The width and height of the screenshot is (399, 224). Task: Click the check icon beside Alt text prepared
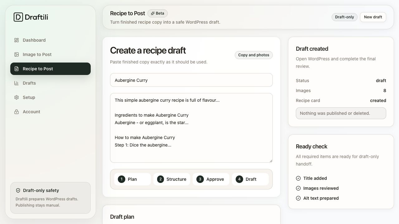tap(298, 198)
